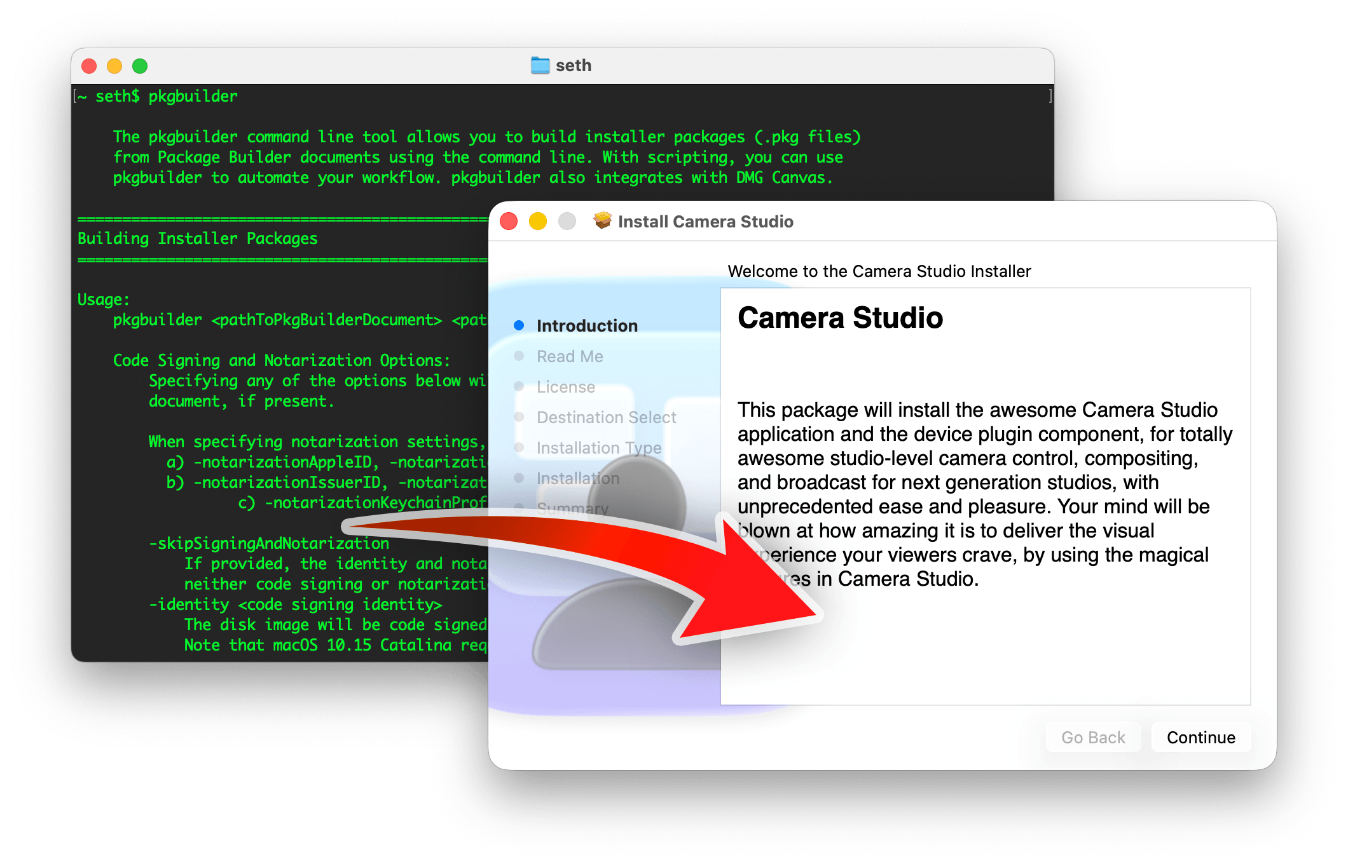The image size is (1348, 864).
Task: Minimize the seth terminal window
Action: tap(114, 66)
